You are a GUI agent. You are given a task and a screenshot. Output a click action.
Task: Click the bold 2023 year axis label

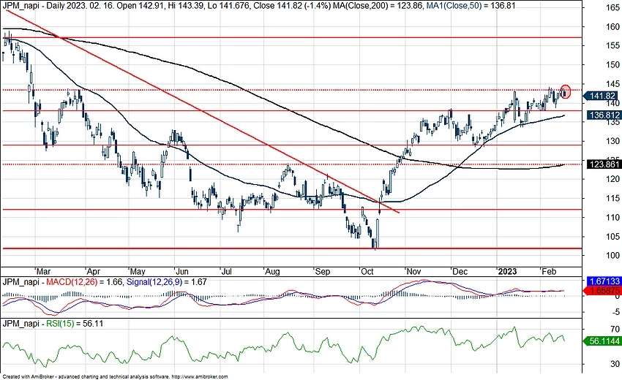pyautogui.click(x=507, y=271)
